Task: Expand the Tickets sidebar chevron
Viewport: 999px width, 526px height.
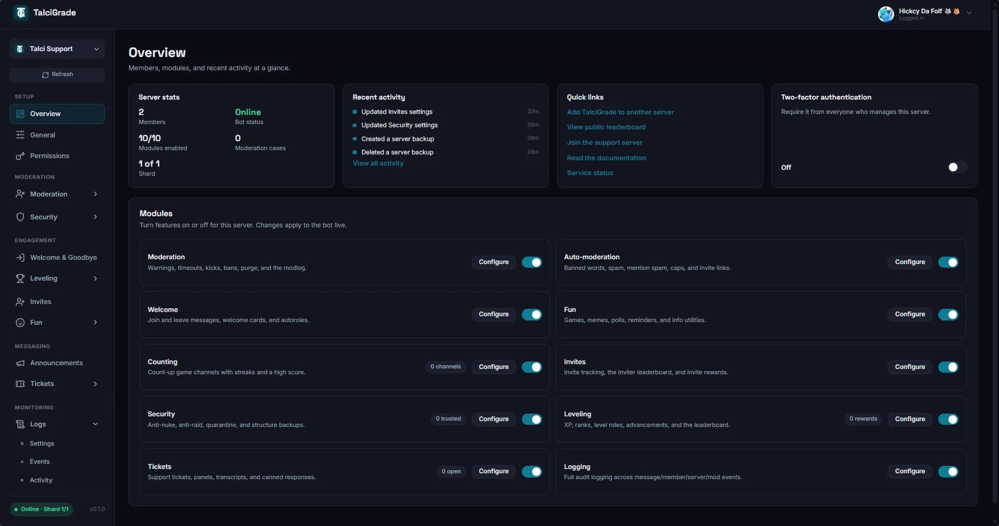Action: [x=95, y=384]
